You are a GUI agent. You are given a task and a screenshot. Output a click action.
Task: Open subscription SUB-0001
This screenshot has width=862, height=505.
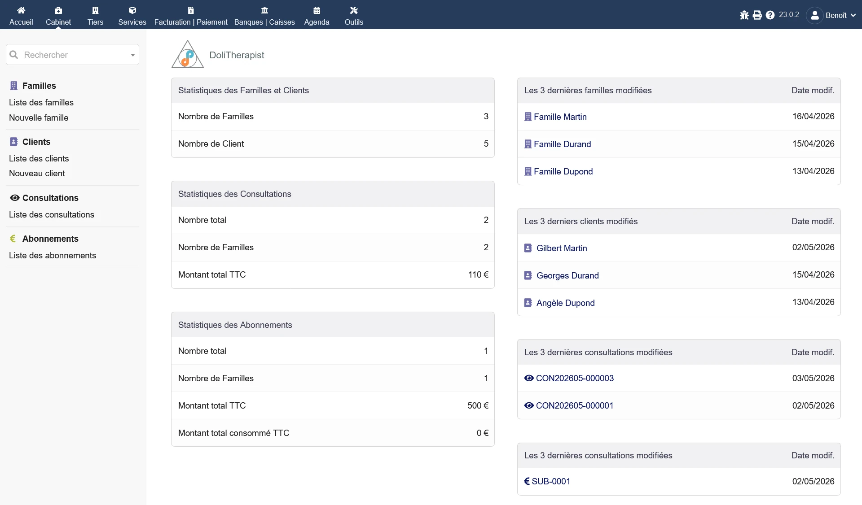pyautogui.click(x=551, y=481)
